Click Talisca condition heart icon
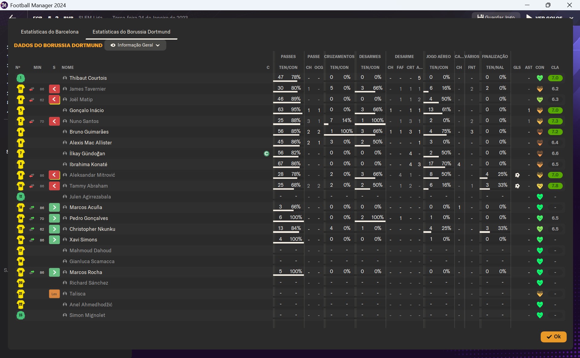 [540, 294]
